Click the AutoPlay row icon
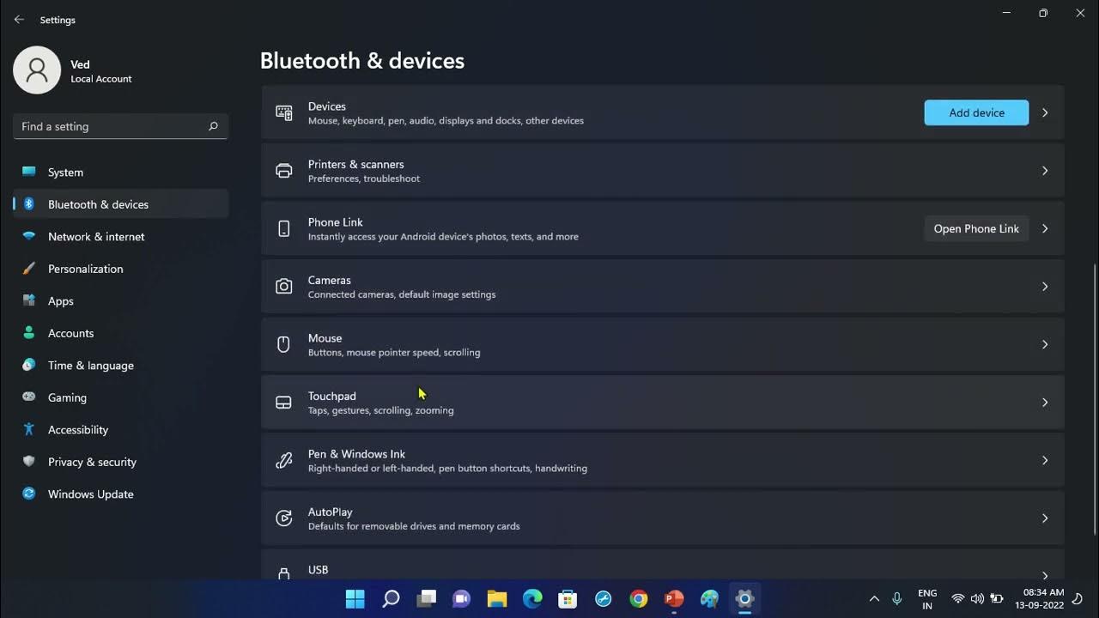1099x618 pixels. tap(283, 518)
